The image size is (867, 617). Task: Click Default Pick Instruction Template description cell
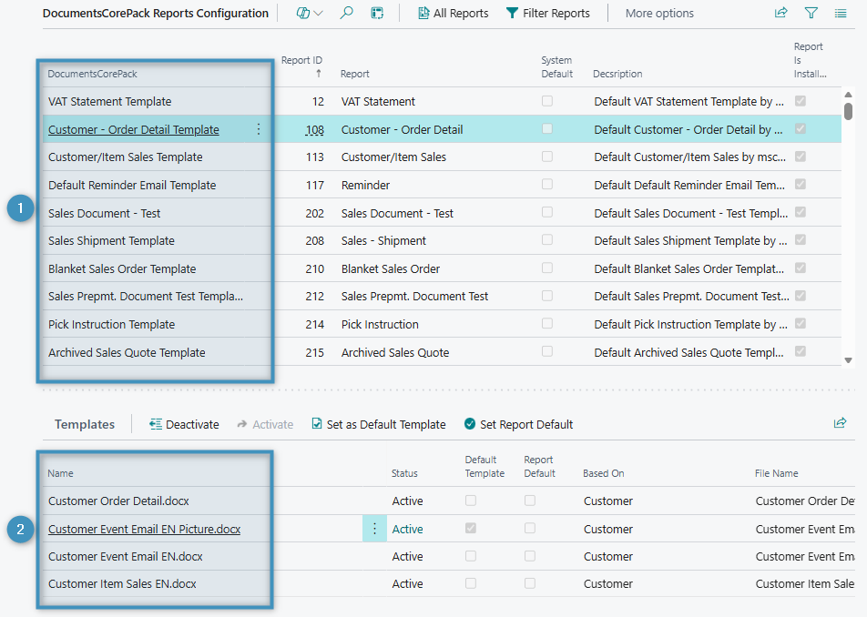click(x=690, y=324)
